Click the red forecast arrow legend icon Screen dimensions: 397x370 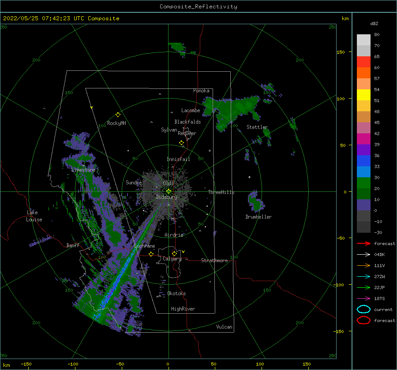(363, 243)
